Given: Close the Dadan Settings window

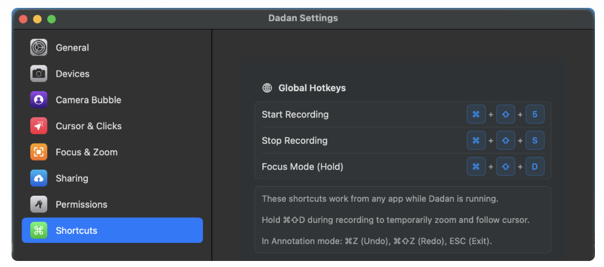Looking at the screenshot, I should point(23,19).
